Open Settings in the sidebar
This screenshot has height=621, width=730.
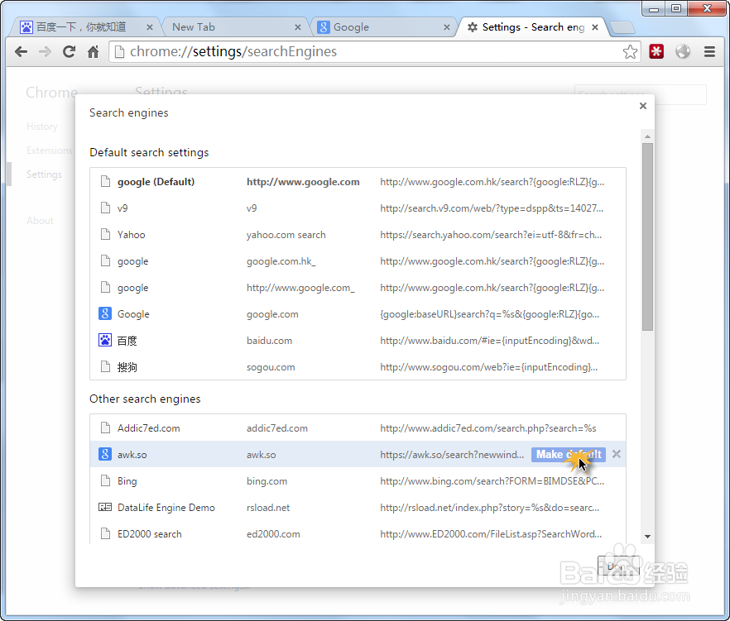[x=44, y=174]
